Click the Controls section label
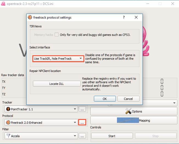179x144 pixels. [x=96, y=127]
